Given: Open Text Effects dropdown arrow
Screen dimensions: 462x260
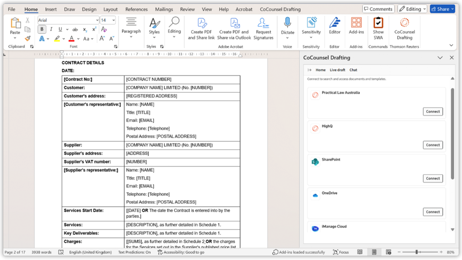Looking at the screenshot, I should (49, 39).
